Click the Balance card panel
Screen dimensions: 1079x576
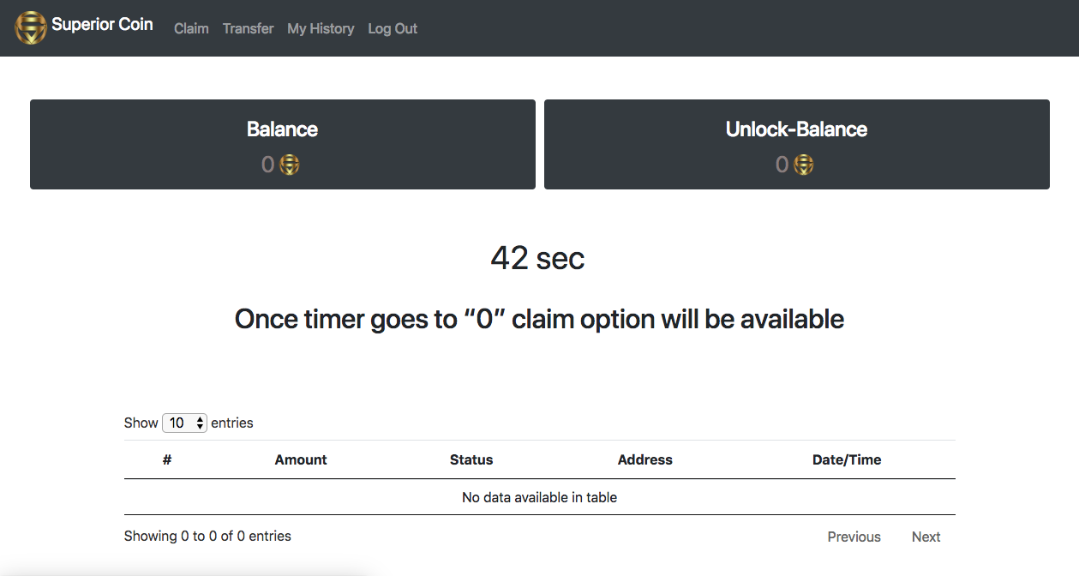[x=283, y=144]
